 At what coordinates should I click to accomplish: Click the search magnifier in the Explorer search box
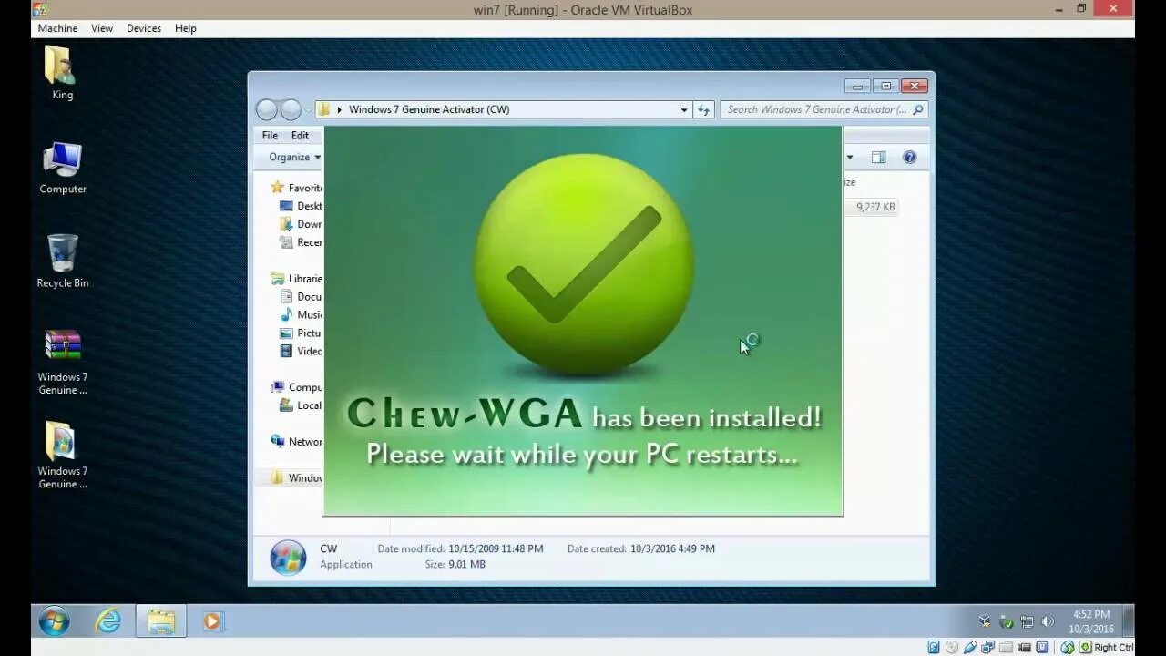coord(917,109)
